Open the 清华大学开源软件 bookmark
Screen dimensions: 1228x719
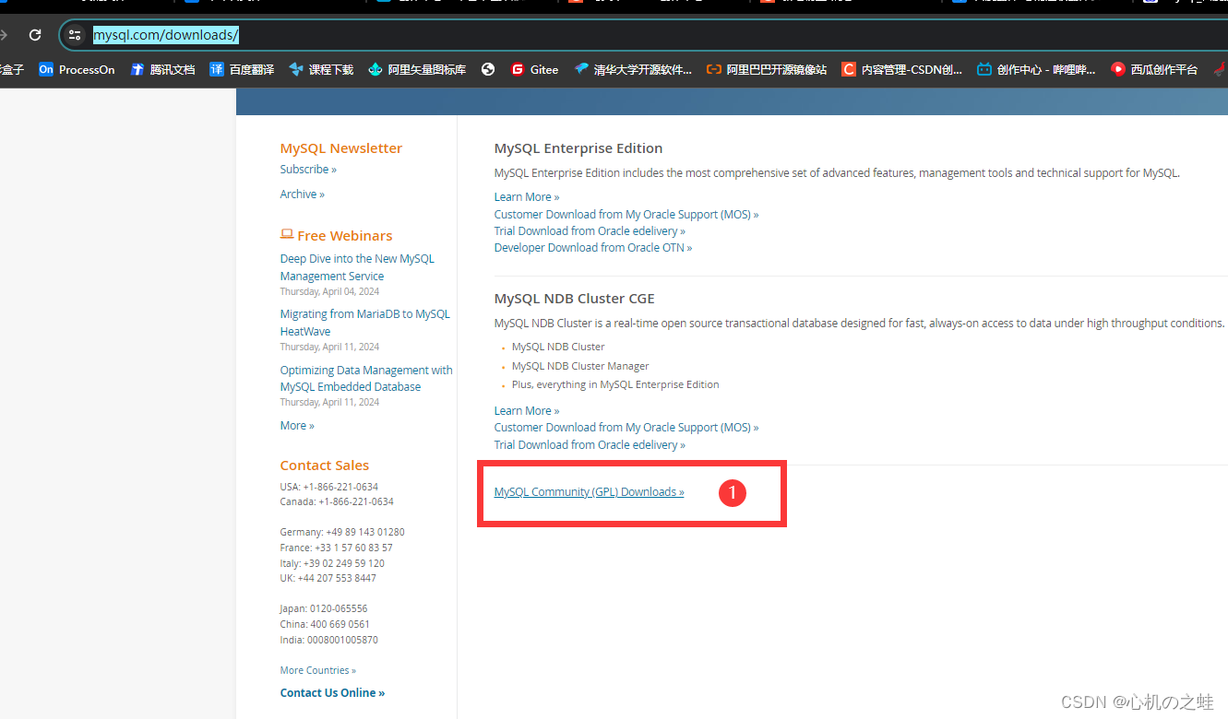coord(632,69)
